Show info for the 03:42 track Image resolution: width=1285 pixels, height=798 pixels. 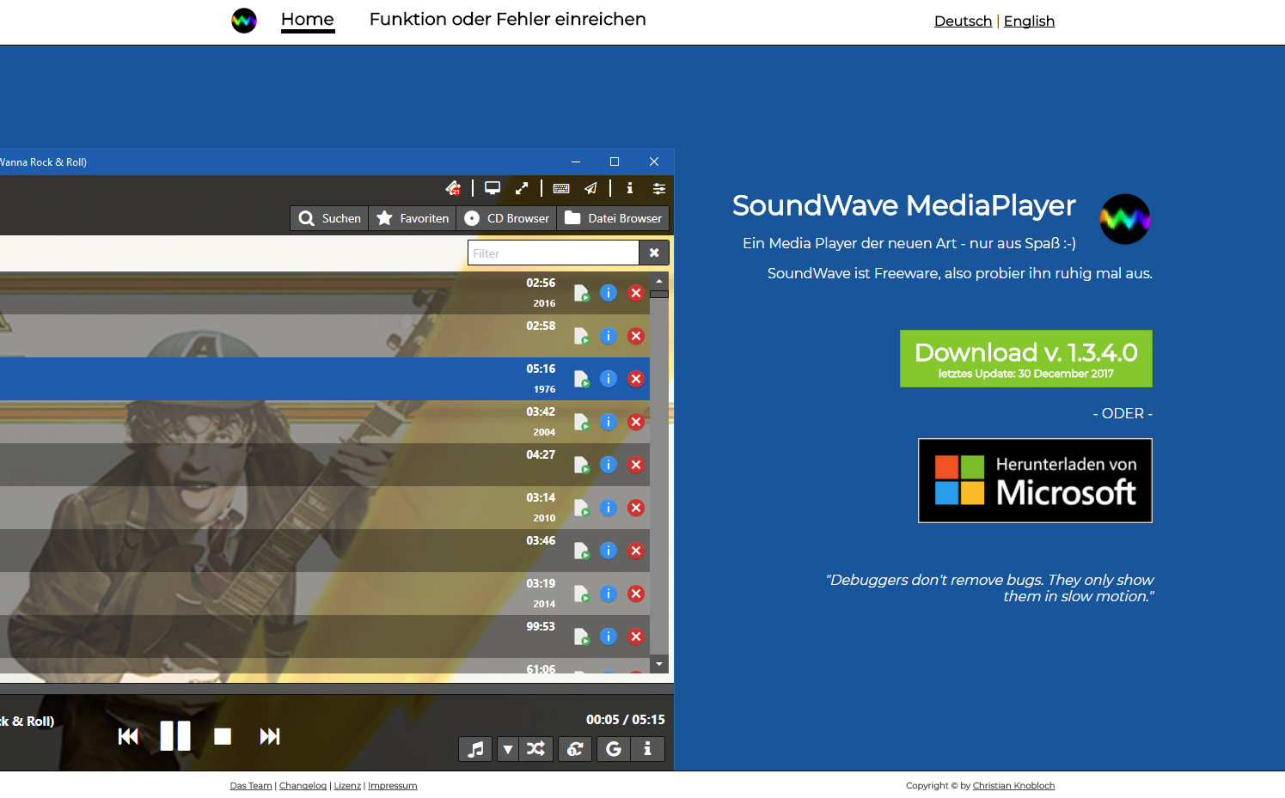pos(609,422)
